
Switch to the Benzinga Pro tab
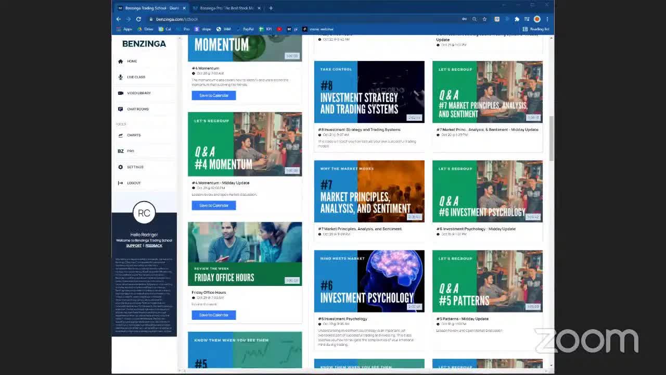pyautogui.click(x=226, y=8)
